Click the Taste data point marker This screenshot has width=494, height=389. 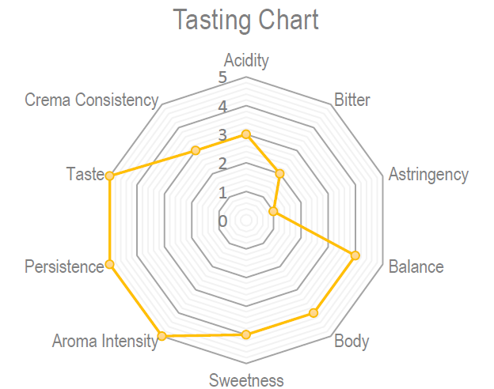coord(109,176)
